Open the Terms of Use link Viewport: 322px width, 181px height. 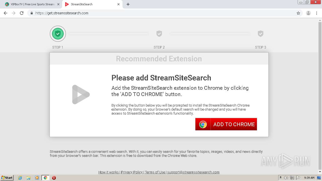[x=155, y=172]
